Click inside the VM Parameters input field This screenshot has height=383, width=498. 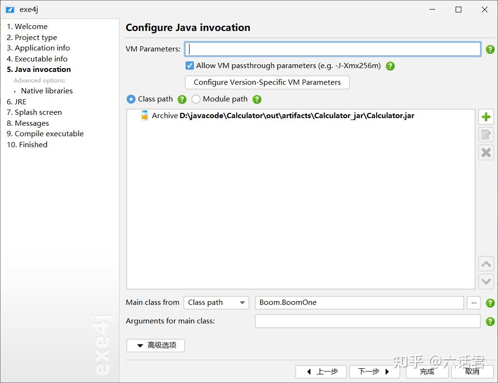[x=332, y=49]
